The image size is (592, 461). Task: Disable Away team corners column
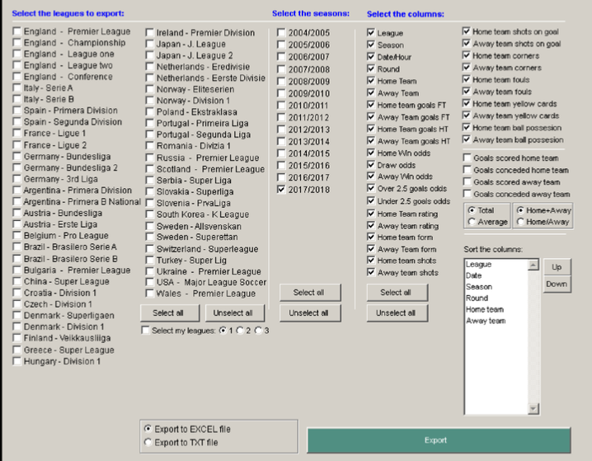click(467, 67)
